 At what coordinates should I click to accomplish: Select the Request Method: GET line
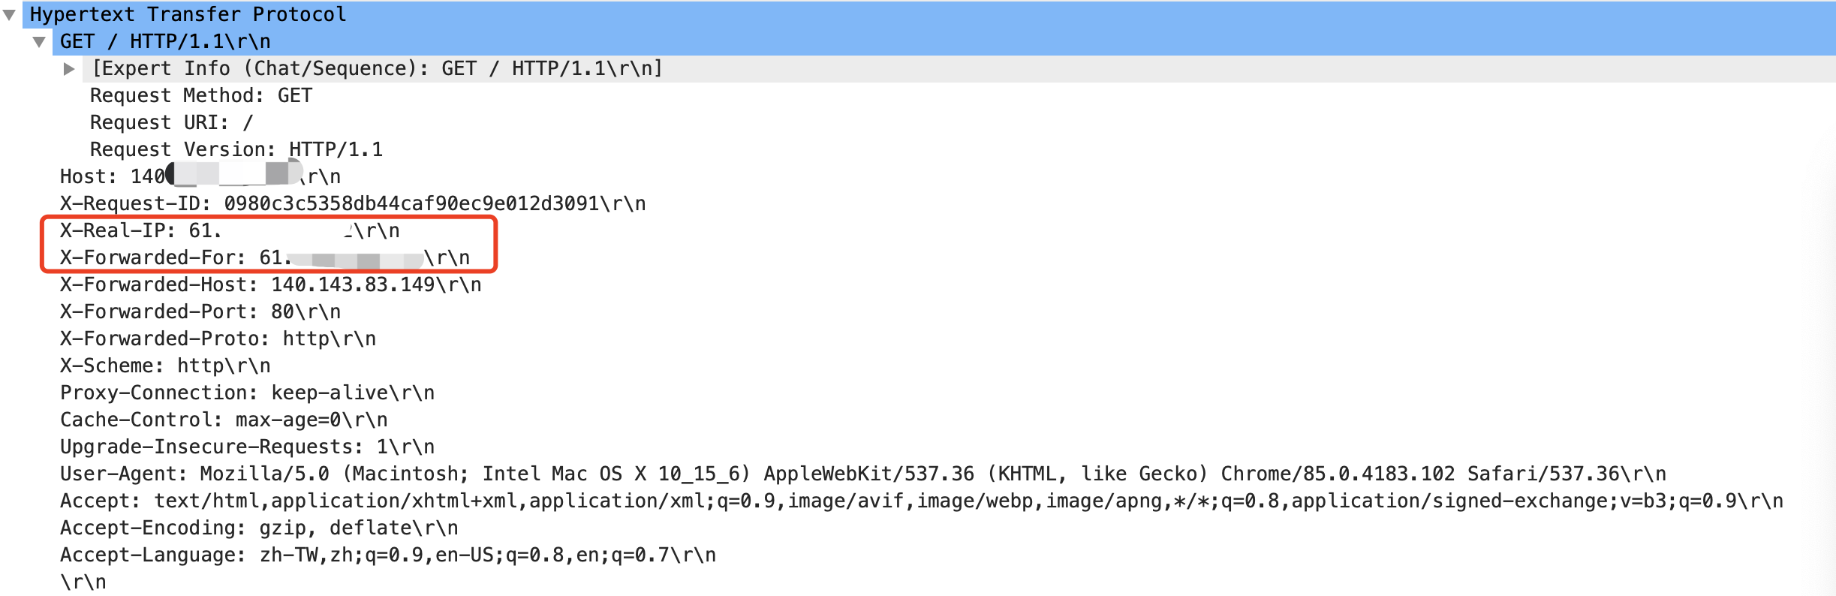[x=200, y=95]
